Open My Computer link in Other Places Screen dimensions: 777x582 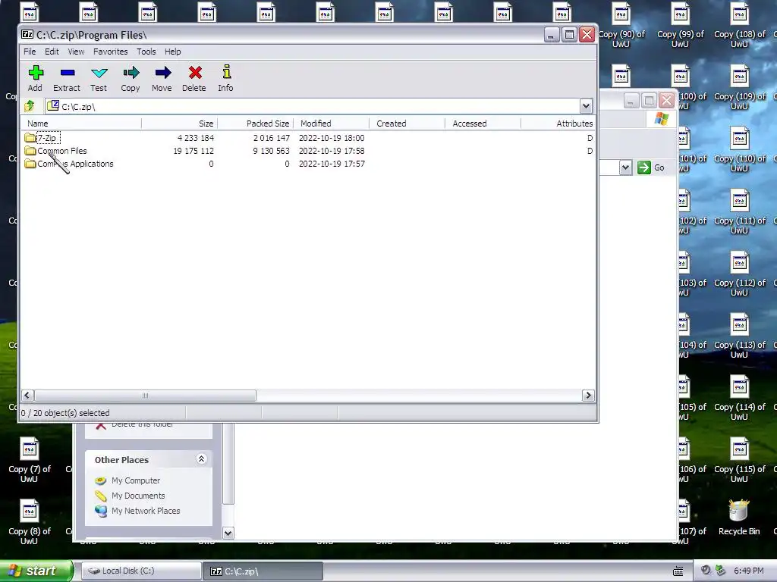tap(136, 480)
